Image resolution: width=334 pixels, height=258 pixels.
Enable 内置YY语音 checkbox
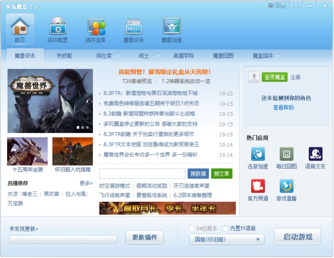coord(225,228)
